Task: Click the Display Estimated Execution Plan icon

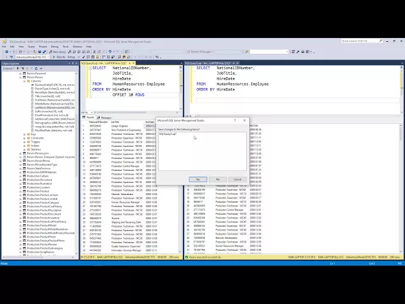Action: coord(88,57)
